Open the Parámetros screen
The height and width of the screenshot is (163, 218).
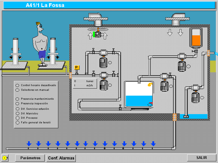coord(30,158)
